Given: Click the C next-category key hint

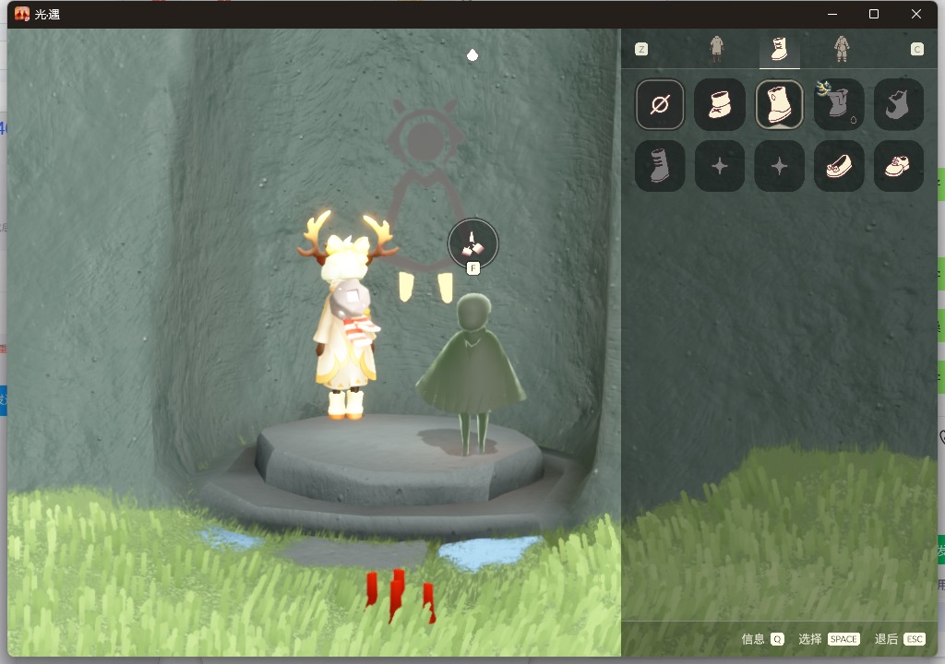Looking at the screenshot, I should [916, 50].
